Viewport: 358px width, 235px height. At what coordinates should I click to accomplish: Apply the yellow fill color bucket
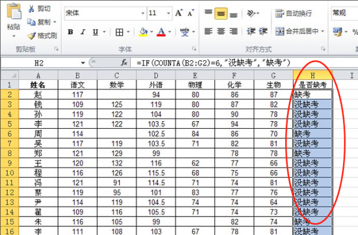coord(143,32)
